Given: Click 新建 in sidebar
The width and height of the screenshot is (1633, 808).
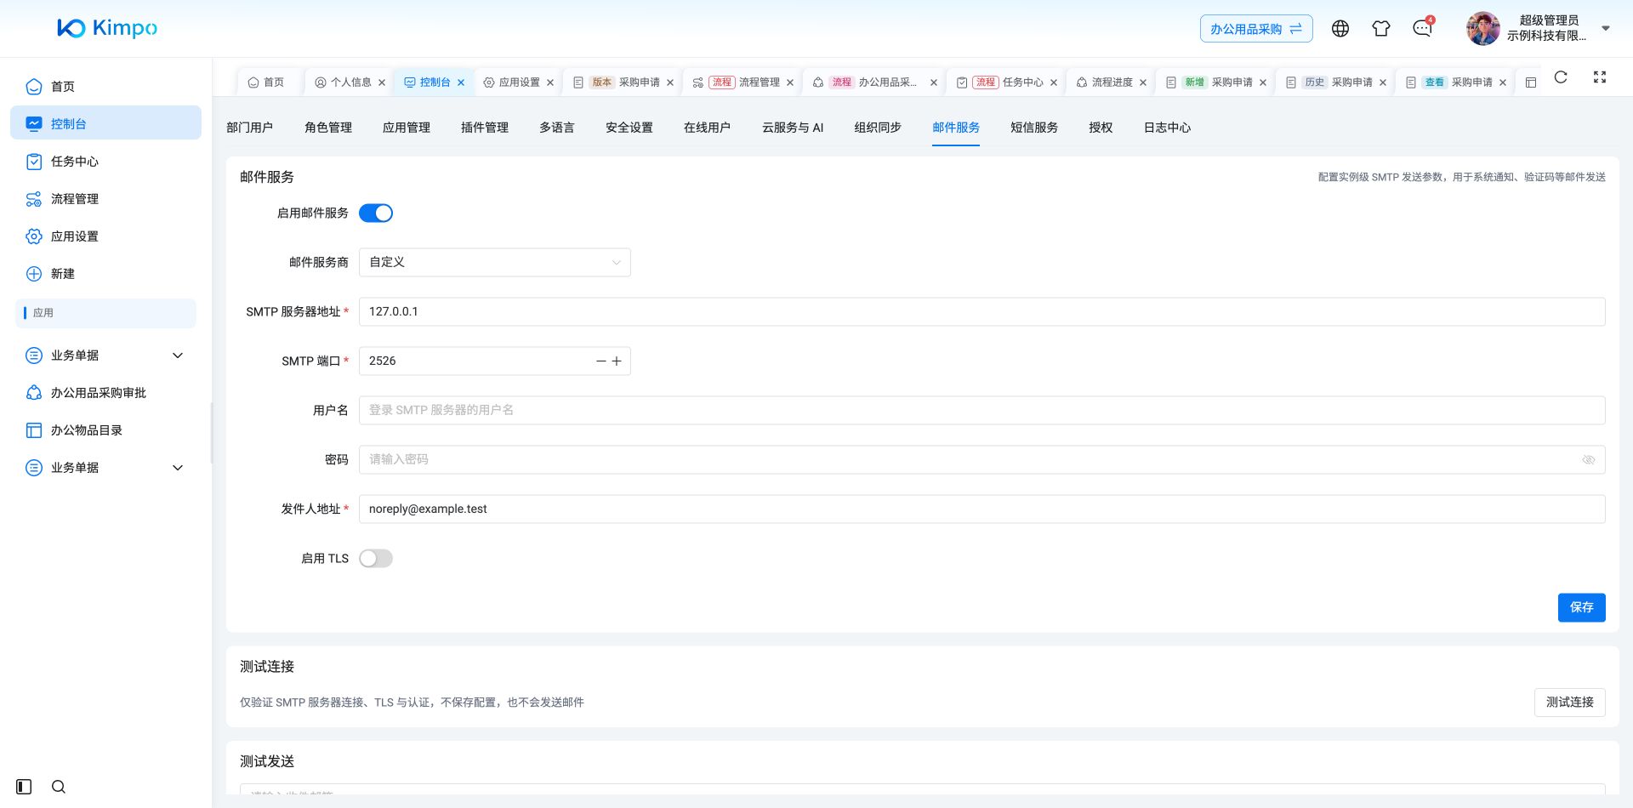Looking at the screenshot, I should point(105,274).
